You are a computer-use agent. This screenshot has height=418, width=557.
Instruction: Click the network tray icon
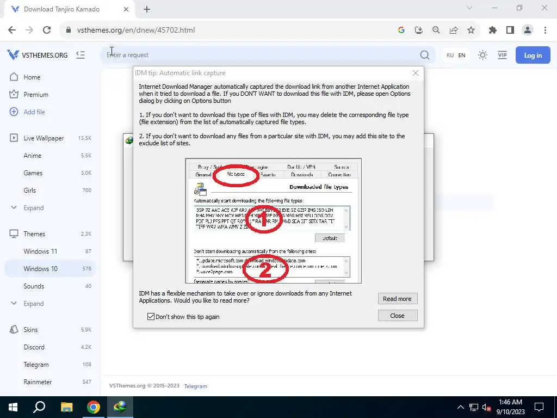tap(474, 407)
